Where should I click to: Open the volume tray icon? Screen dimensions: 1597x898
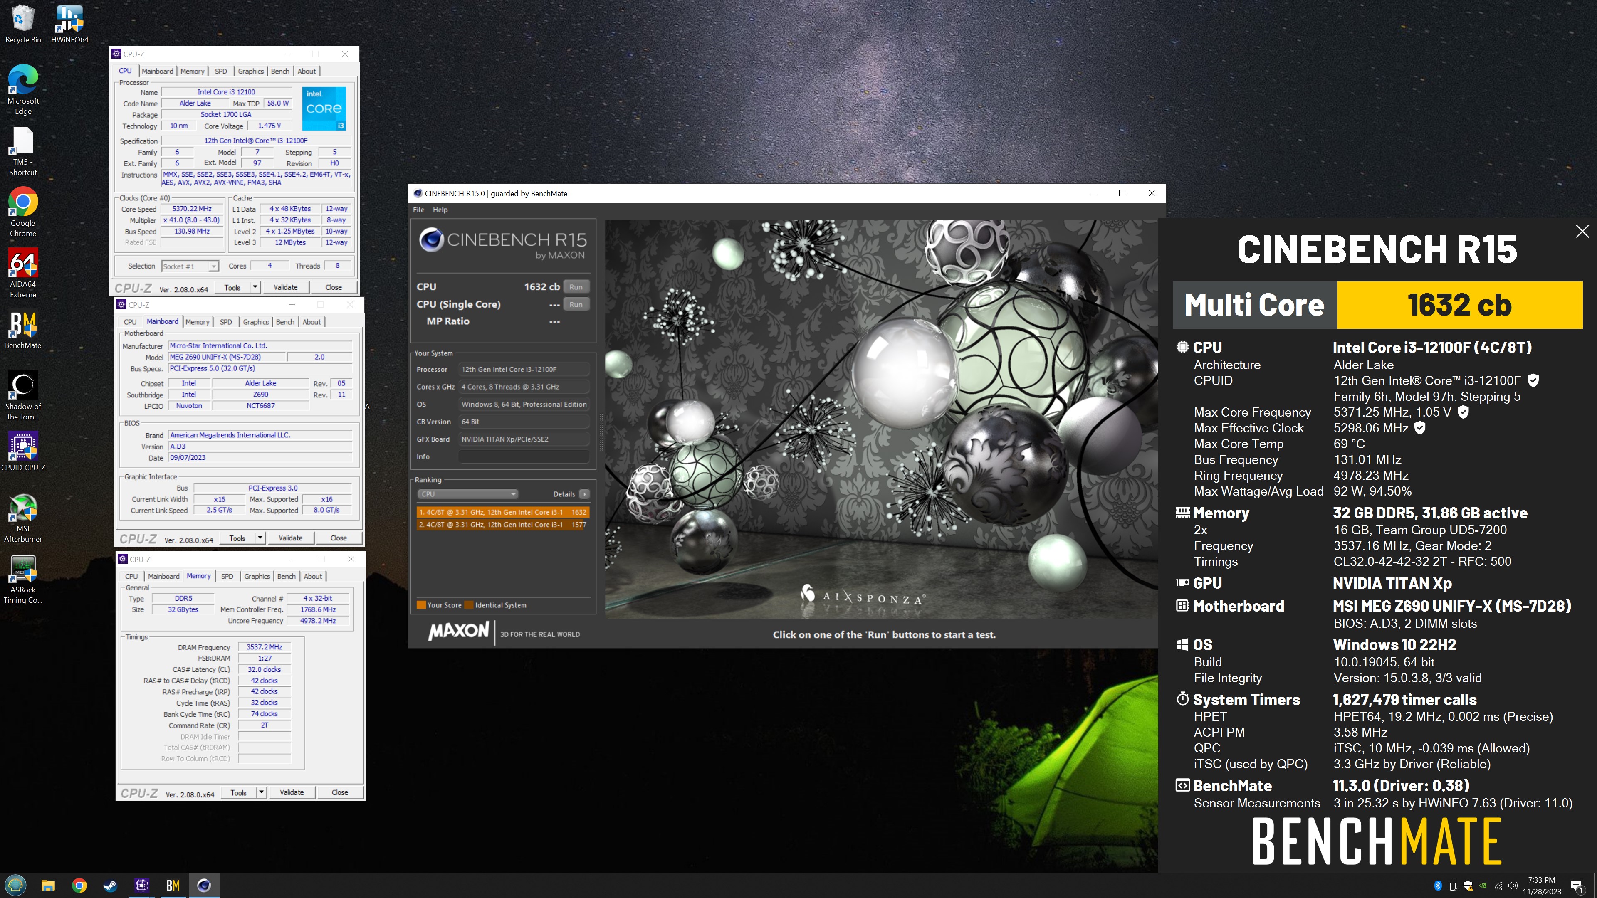tap(1513, 886)
